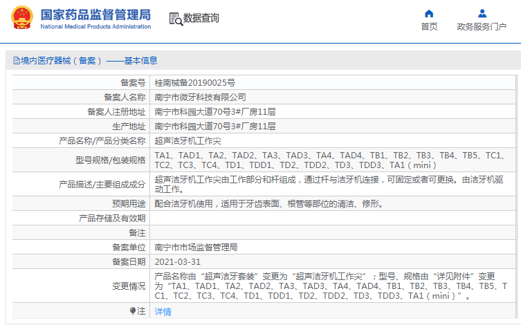
Task: Select filing date 2021-03-31
Action: (x=177, y=262)
